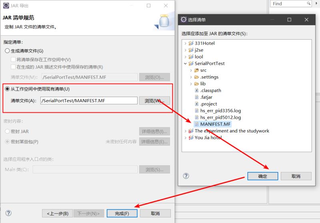
Task: Close the 选择清单 dialog window
Action: click(306, 20)
